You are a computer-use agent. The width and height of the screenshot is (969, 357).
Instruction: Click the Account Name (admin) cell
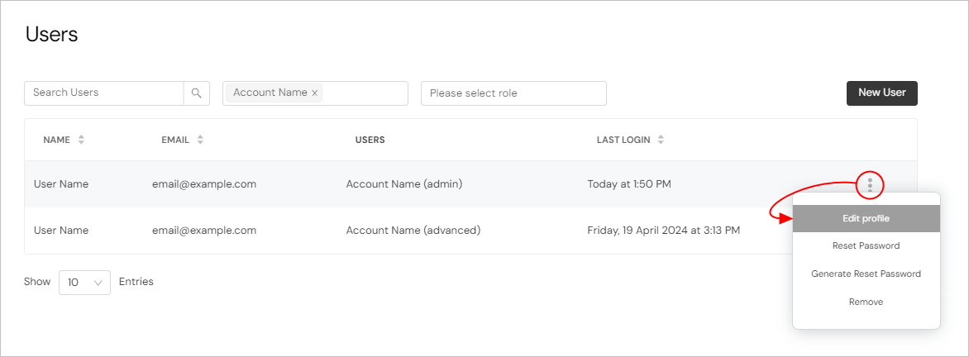(x=403, y=184)
